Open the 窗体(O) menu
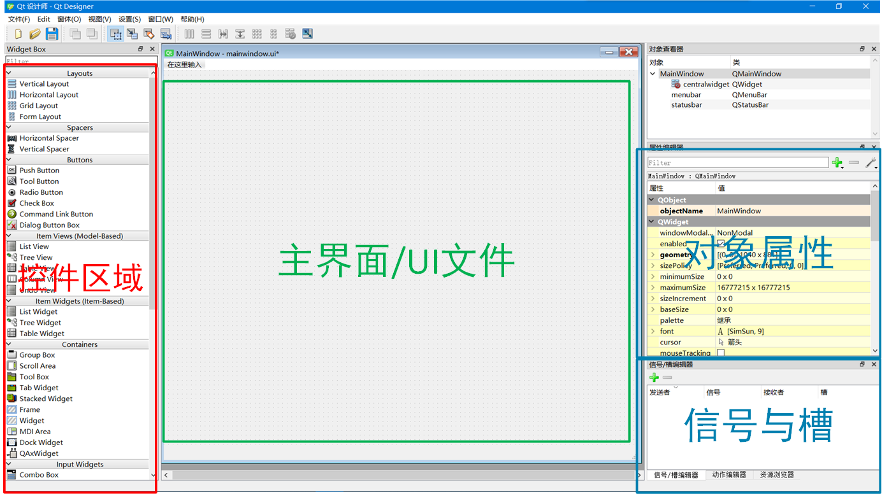 69,19
